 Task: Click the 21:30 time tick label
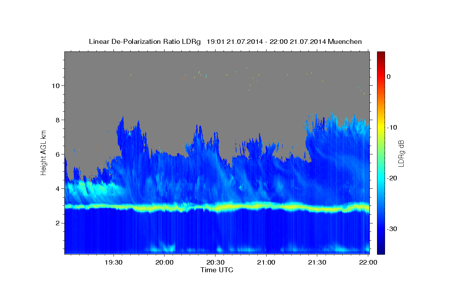[316, 262]
